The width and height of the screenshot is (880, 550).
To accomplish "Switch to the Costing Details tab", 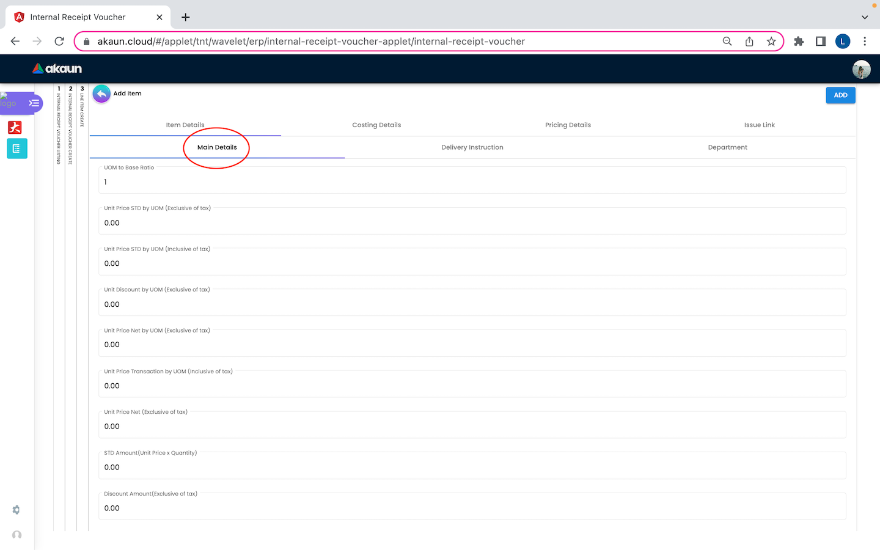I will (376, 125).
